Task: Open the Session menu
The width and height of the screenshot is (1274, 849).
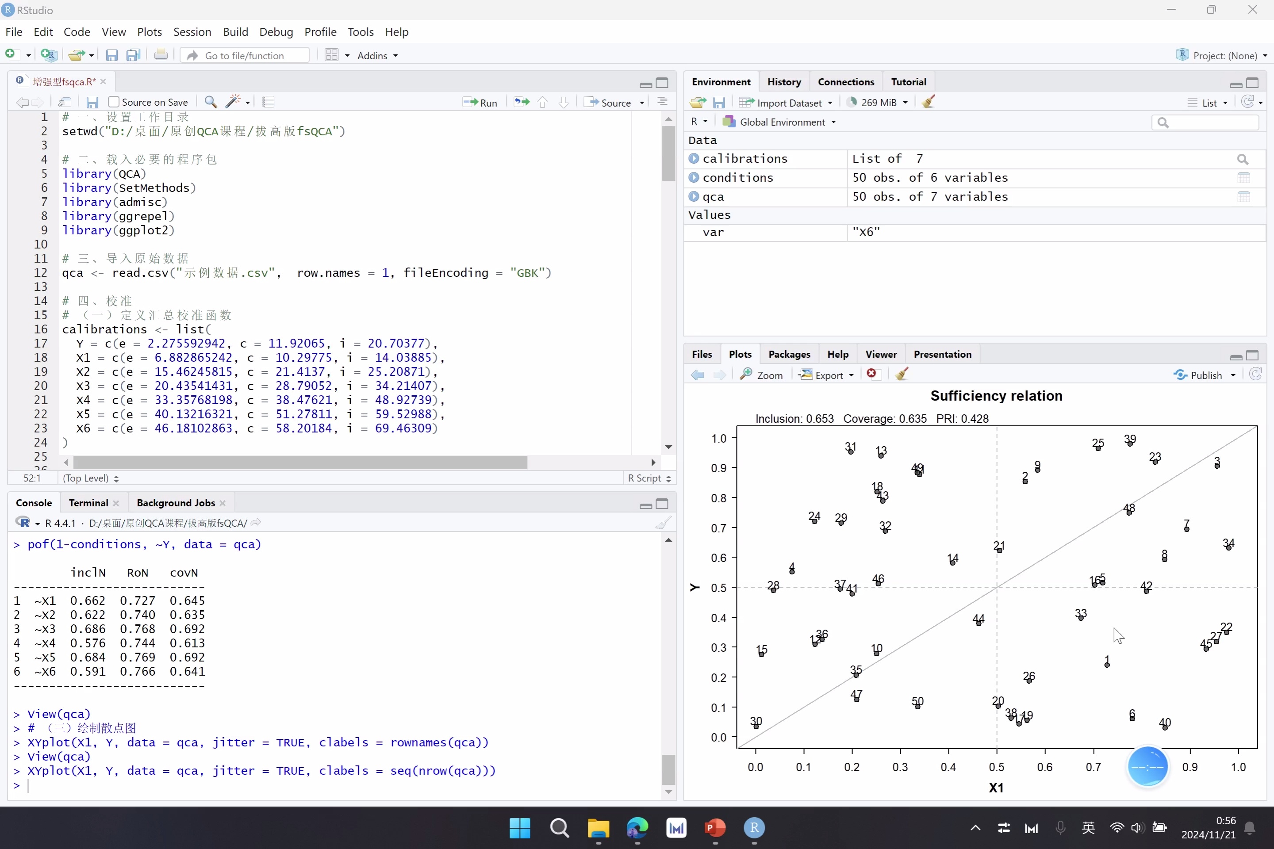Action: pyautogui.click(x=192, y=32)
